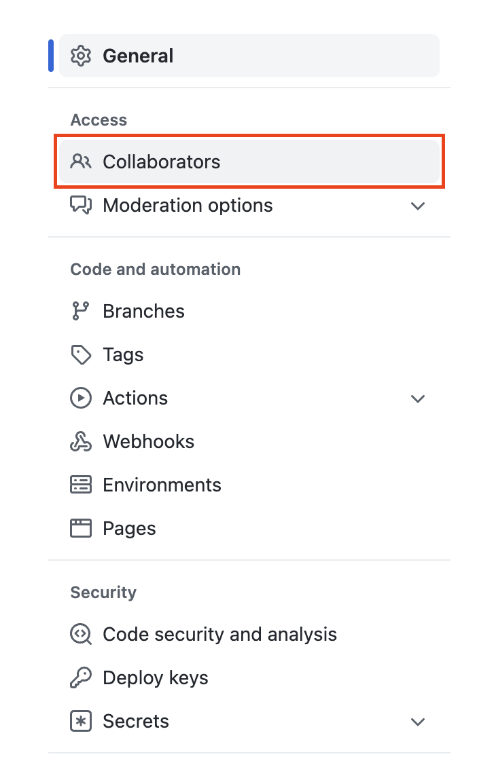The height and width of the screenshot is (763, 477).
Task: Click the Branches git-branch icon
Action: 80,311
